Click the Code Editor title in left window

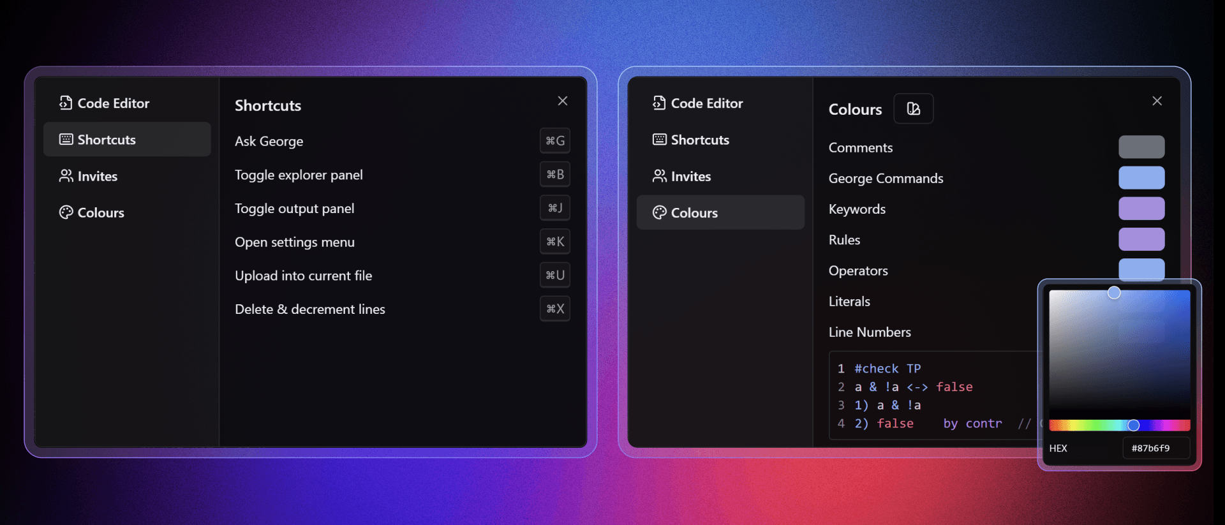[114, 103]
